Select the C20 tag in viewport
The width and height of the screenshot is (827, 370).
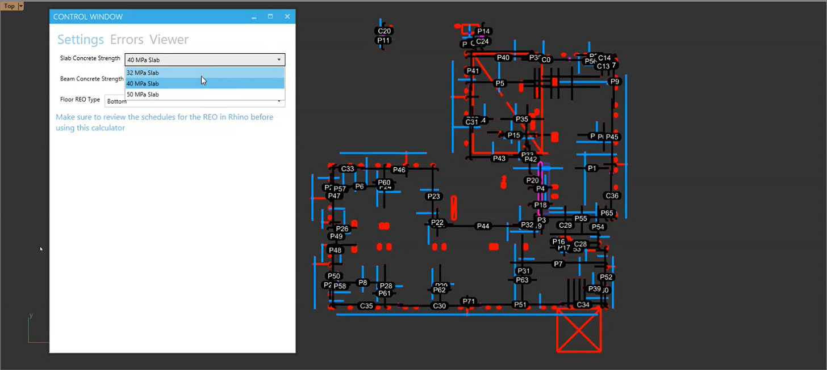tap(385, 31)
